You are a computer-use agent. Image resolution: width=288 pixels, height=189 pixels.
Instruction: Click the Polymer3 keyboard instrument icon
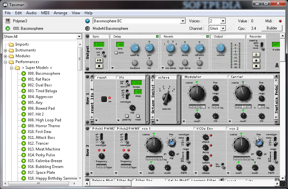pos(8,21)
